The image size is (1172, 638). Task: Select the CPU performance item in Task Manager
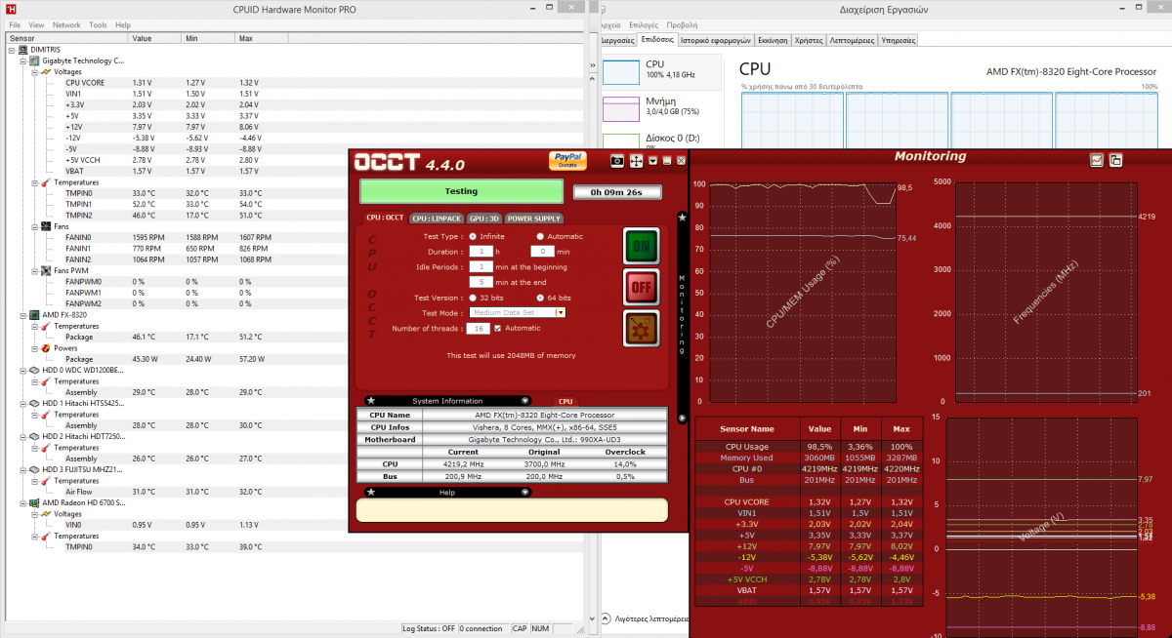click(660, 70)
